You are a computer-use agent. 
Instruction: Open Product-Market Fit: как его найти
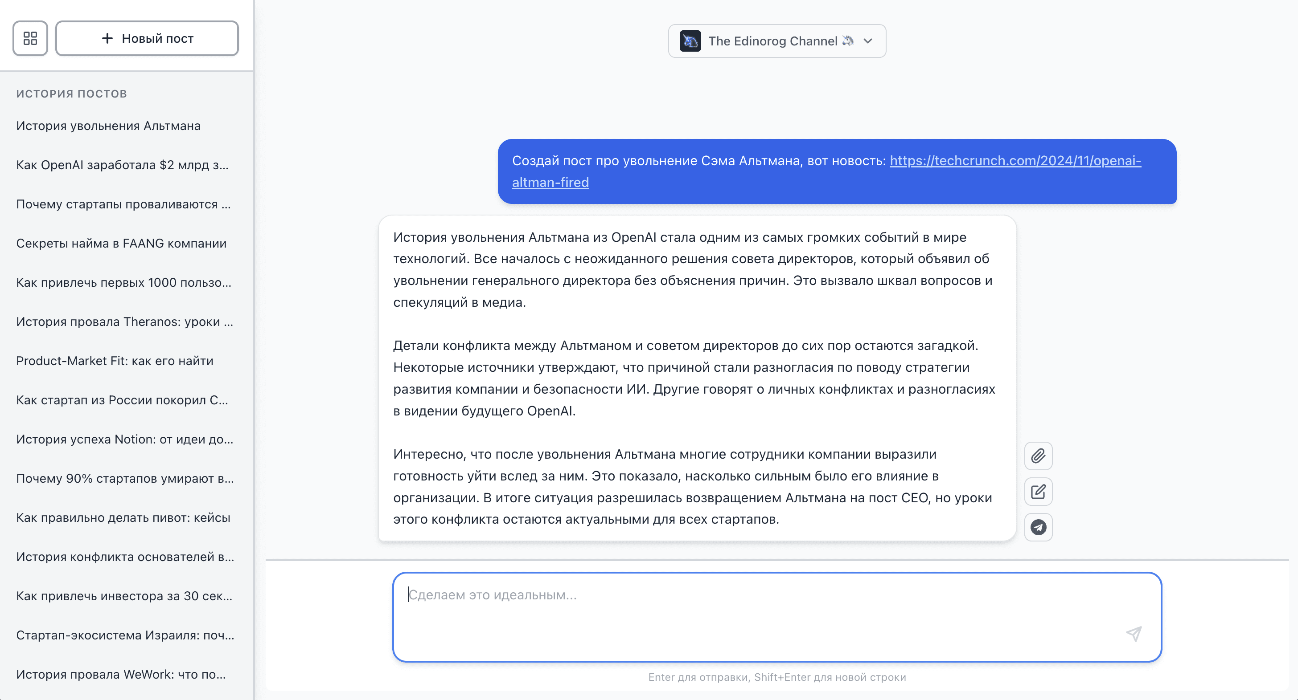click(115, 361)
